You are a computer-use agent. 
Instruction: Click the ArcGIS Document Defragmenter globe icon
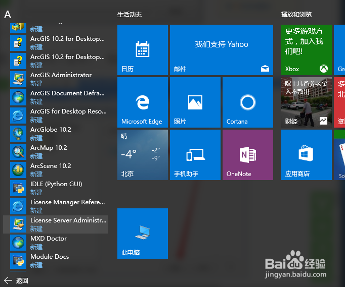click(x=18, y=97)
